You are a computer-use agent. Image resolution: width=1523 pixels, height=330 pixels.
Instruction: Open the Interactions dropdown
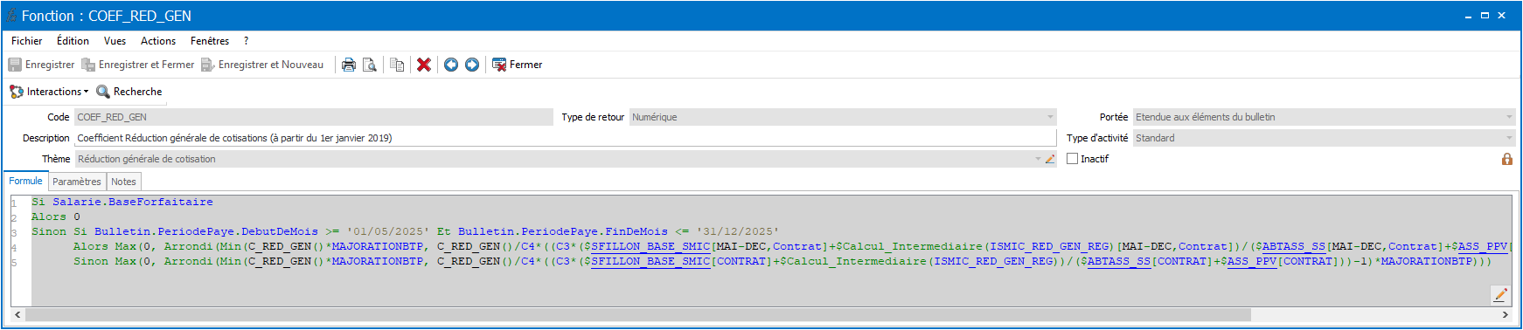49,92
